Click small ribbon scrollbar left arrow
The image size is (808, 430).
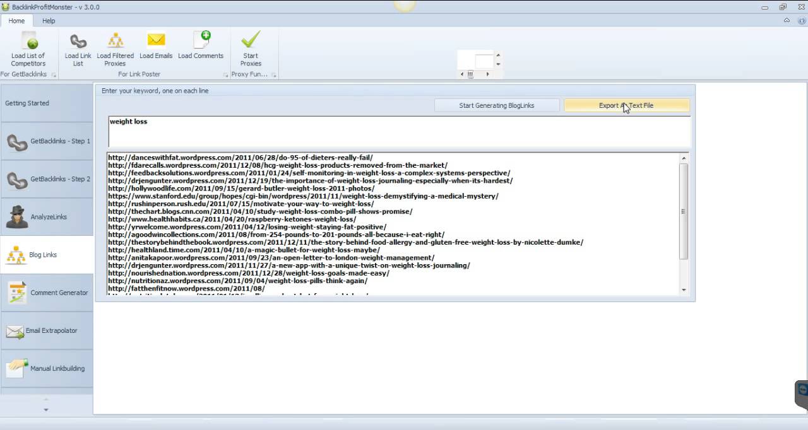point(462,74)
